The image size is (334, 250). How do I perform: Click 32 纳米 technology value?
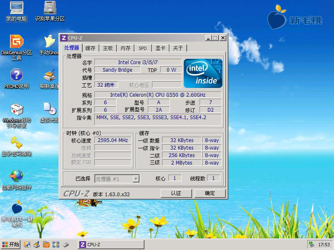pos(106,85)
